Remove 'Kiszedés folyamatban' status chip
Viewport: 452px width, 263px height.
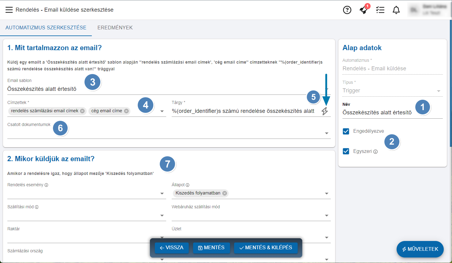(225, 193)
